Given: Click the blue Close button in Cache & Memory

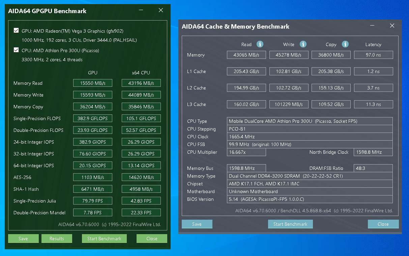Looking at the screenshot, I should point(383,224).
